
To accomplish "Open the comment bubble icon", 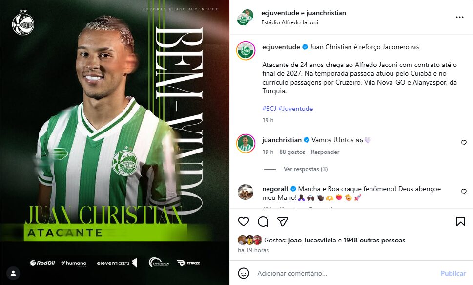I will click(x=263, y=221).
